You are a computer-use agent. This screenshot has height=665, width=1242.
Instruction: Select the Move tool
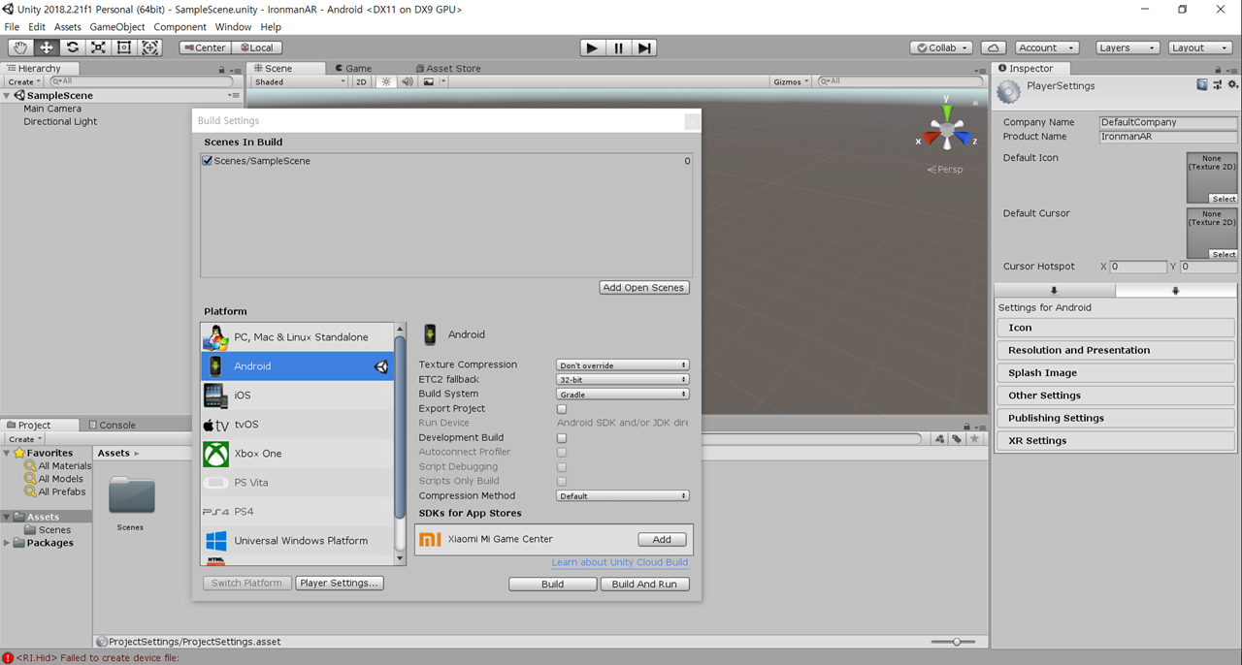(47, 47)
